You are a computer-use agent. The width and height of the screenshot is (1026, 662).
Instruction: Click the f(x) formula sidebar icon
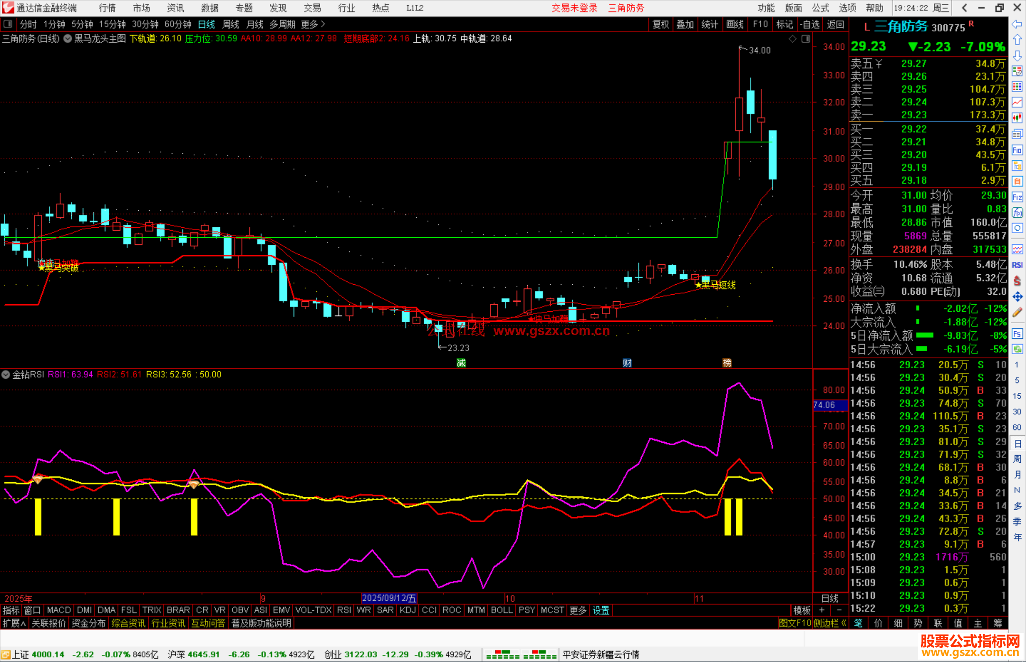(1017, 213)
